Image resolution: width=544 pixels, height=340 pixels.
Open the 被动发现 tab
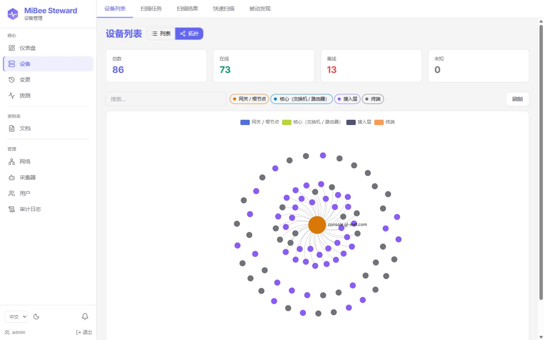tap(260, 9)
